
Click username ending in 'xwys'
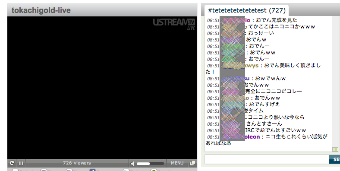click(252, 66)
